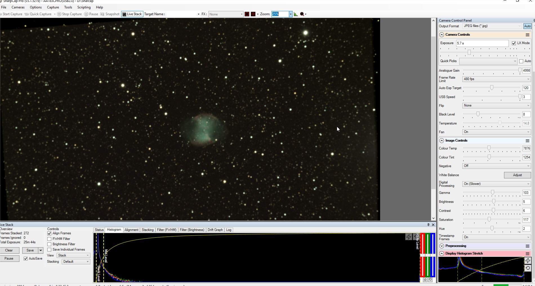The width and height of the screenshot is (535, 286).
Task: Open the Frame Rate Limit dropdown
Action: [x=497, y=79]
